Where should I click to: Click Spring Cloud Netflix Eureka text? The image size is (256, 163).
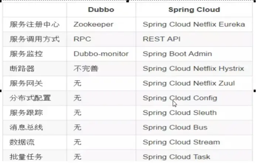click(194, 24)
